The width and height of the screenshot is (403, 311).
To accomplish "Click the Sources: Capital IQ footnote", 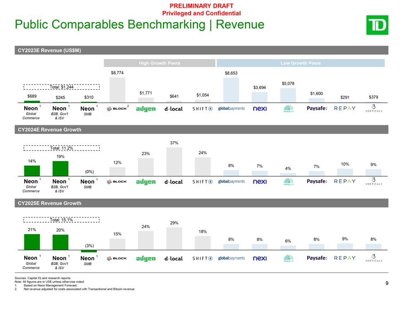I will click(x=43, y=278).
